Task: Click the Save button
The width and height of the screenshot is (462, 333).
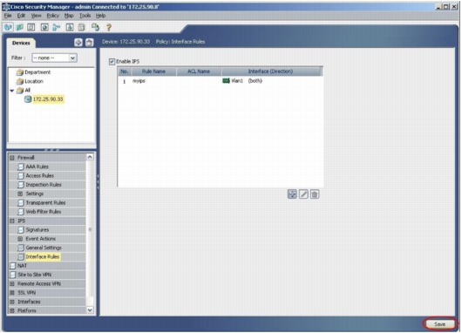Action: [439, 324]
